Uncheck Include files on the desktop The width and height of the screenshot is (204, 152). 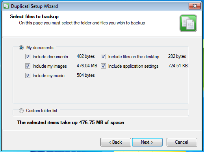(103, 57)
